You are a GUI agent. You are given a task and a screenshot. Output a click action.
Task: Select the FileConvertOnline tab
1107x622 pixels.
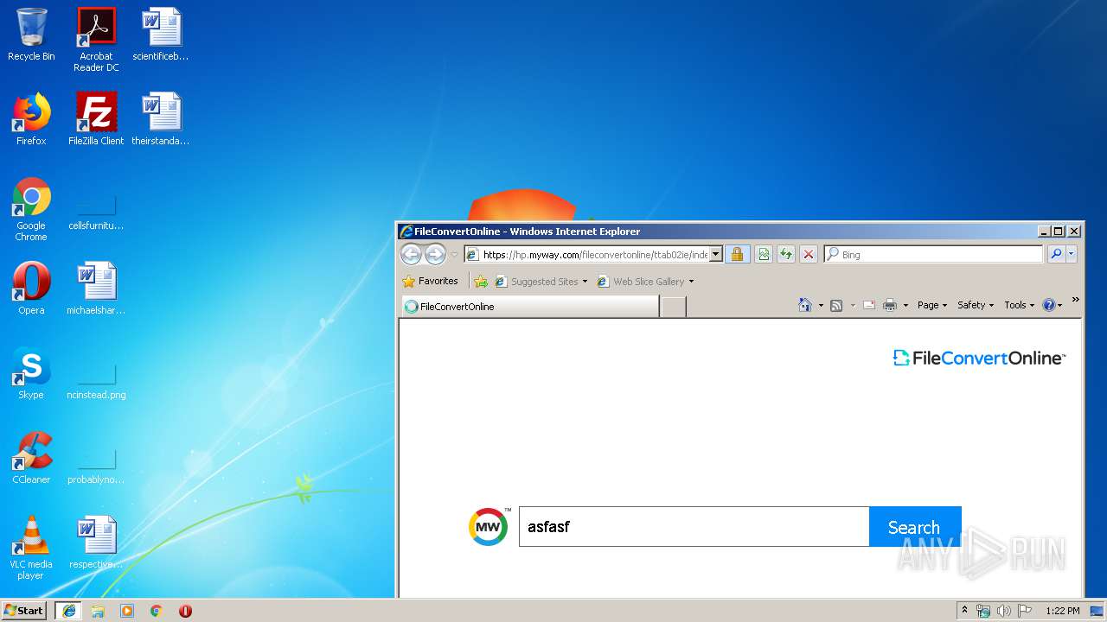[529, 306]
